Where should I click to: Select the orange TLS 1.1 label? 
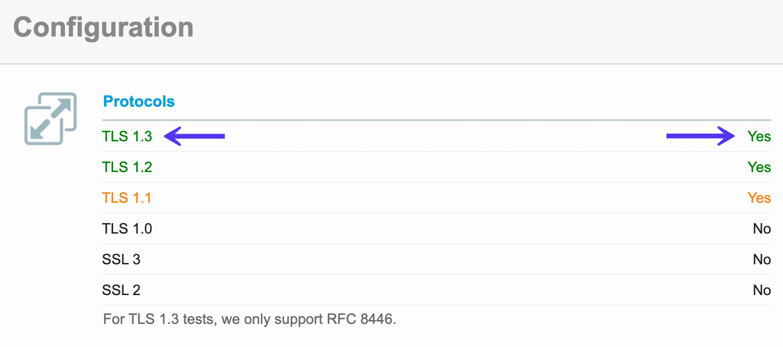[127, 198]
